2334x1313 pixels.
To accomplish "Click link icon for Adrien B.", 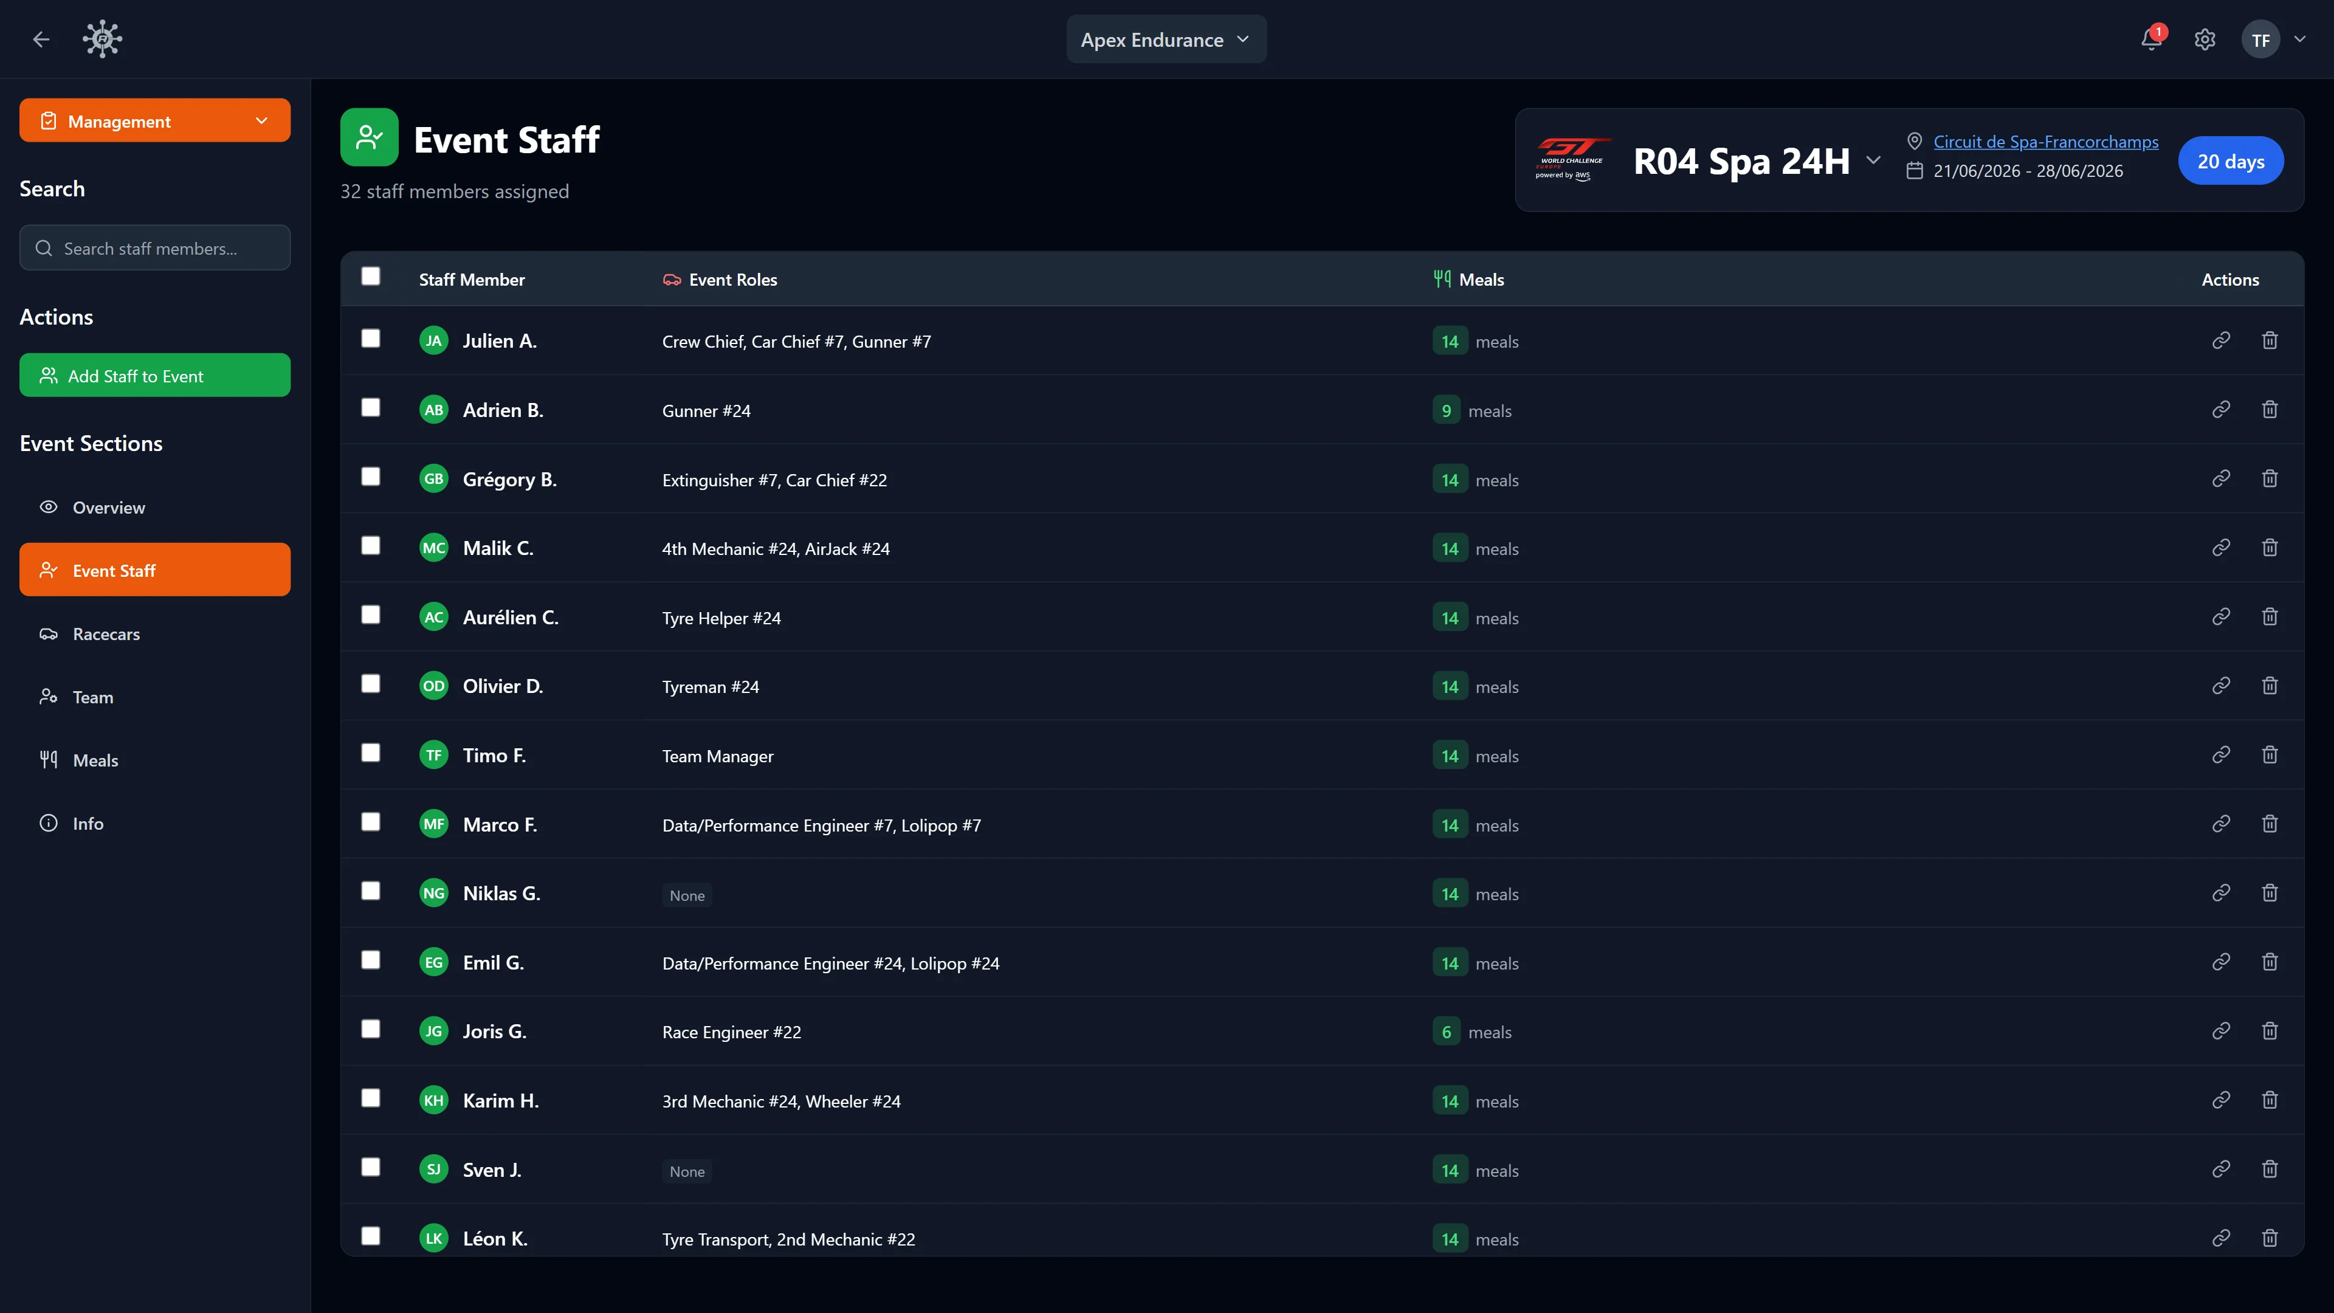I will [x=2221, y=410].
